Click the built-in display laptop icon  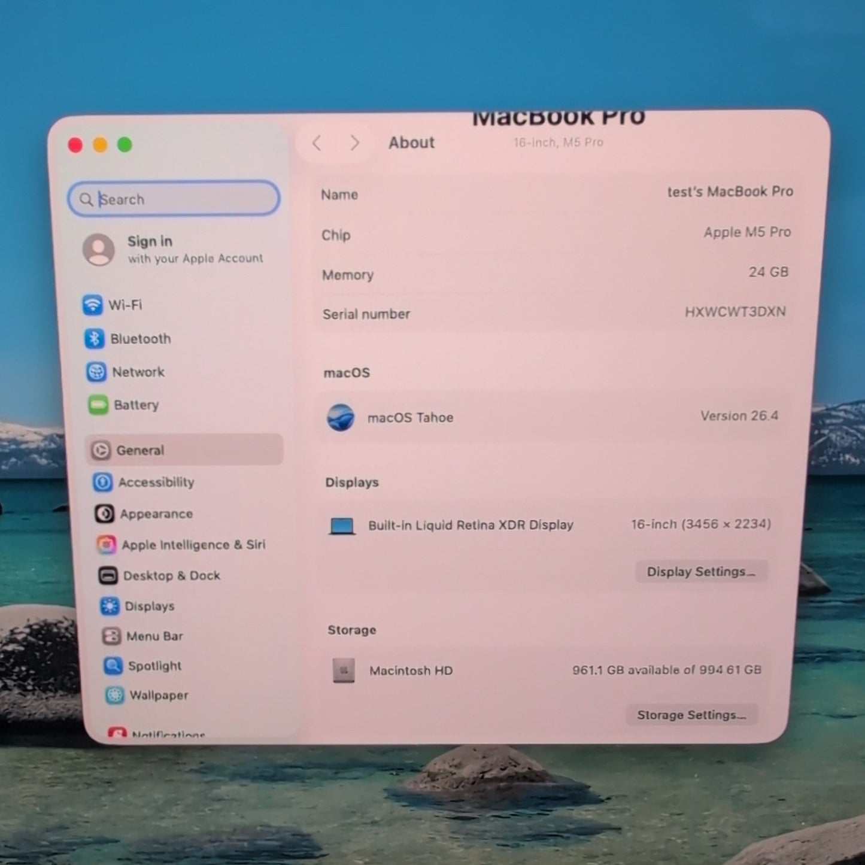(x=342, y=526)
